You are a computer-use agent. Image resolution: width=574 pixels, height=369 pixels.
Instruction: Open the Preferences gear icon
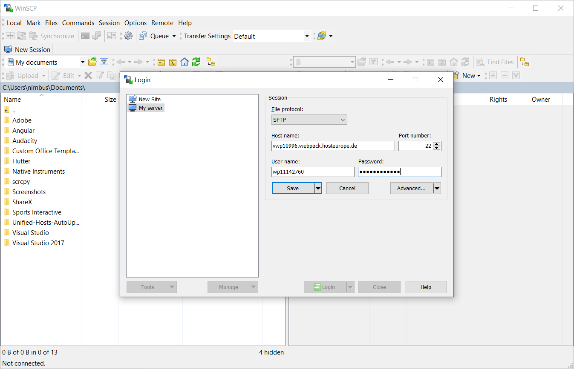point(128,36)
